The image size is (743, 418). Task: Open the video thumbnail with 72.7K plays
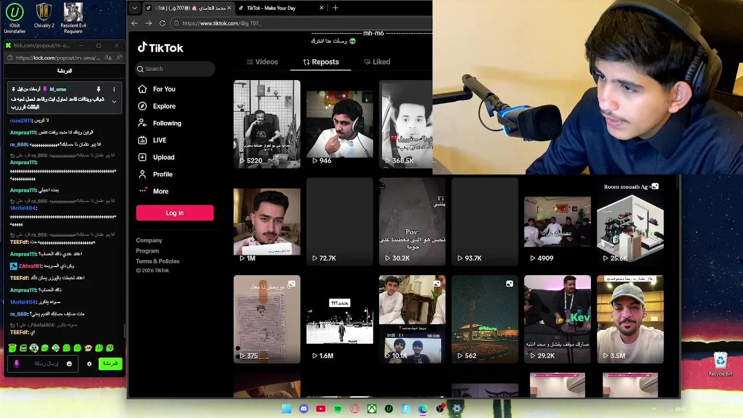(x=340, y=222)
